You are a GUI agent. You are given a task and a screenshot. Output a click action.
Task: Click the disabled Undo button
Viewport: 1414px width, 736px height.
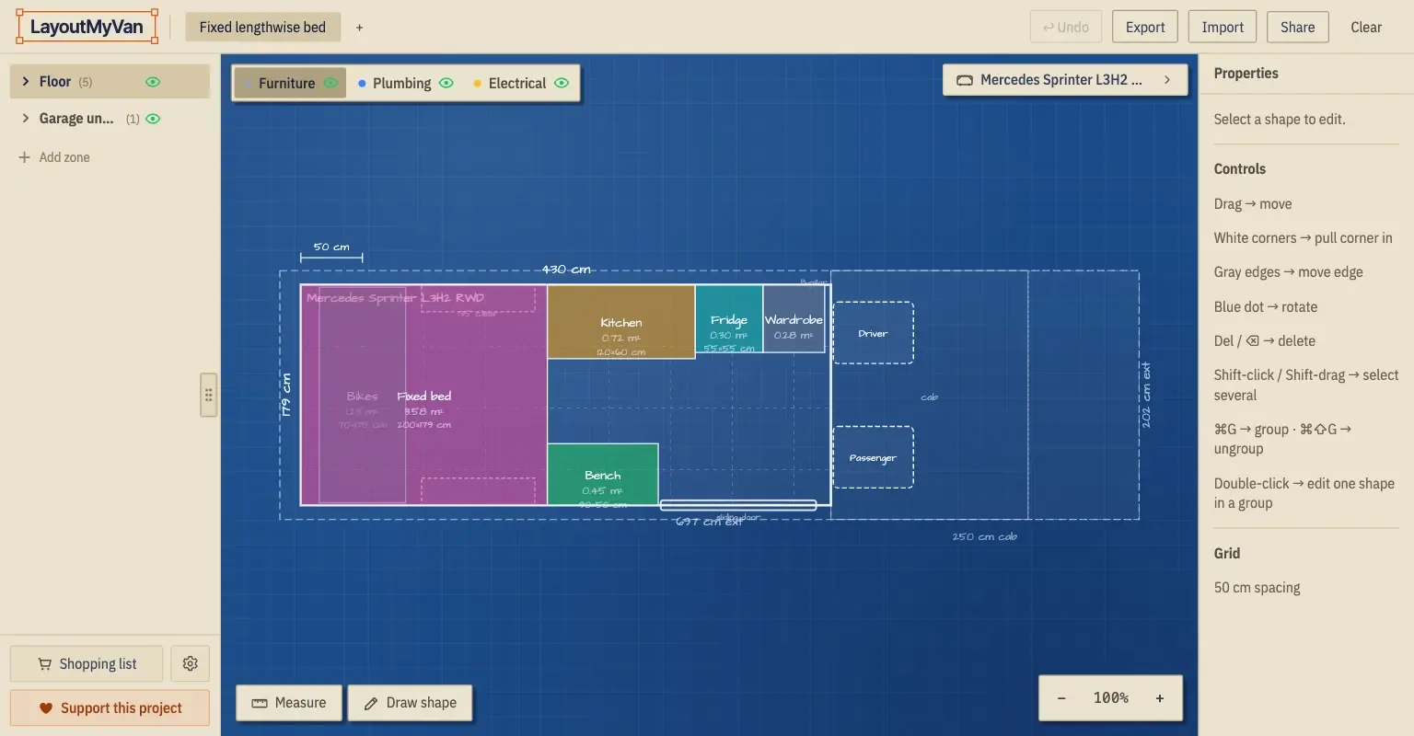coord(1066,27)
